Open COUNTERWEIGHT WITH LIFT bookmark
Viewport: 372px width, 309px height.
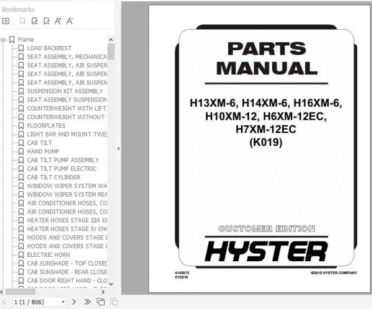[67, 109]
